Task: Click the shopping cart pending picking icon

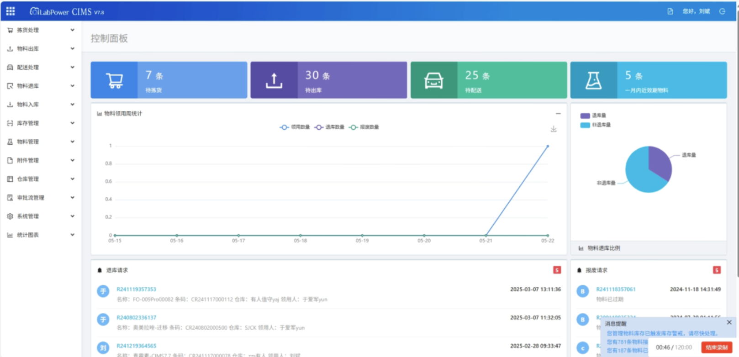Action: [114, 80]
